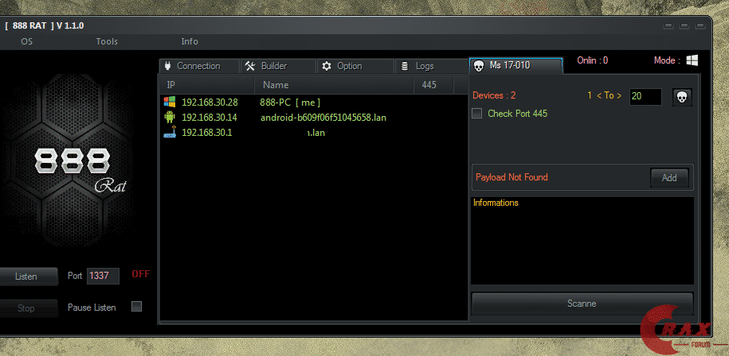Open the Info menu

(x=190, y=41)
